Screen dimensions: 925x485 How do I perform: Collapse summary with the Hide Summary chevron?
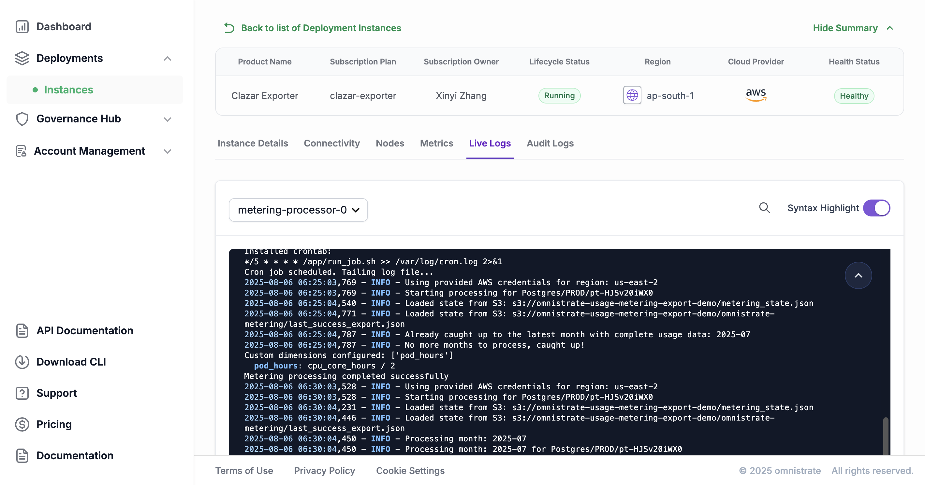coord(890,28)
